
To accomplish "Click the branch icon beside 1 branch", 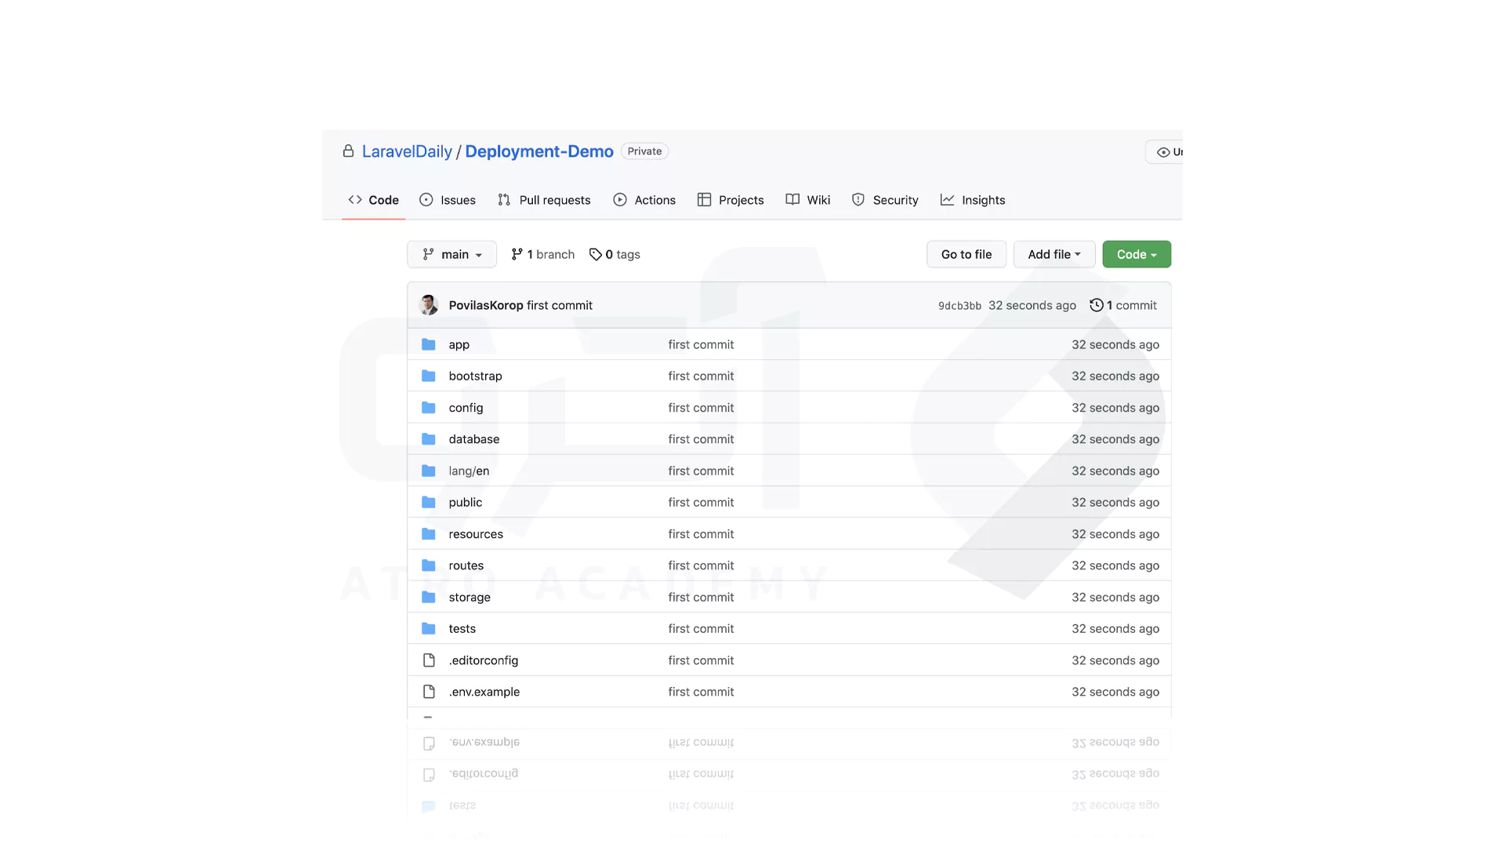I will (x=517, y=254).
